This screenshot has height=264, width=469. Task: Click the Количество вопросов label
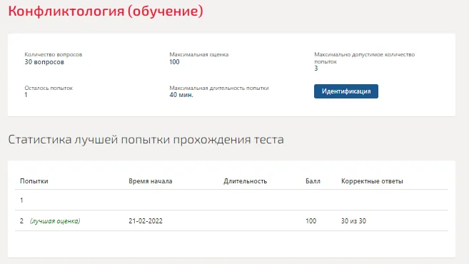pyautogui.click(x=54, y=54)
